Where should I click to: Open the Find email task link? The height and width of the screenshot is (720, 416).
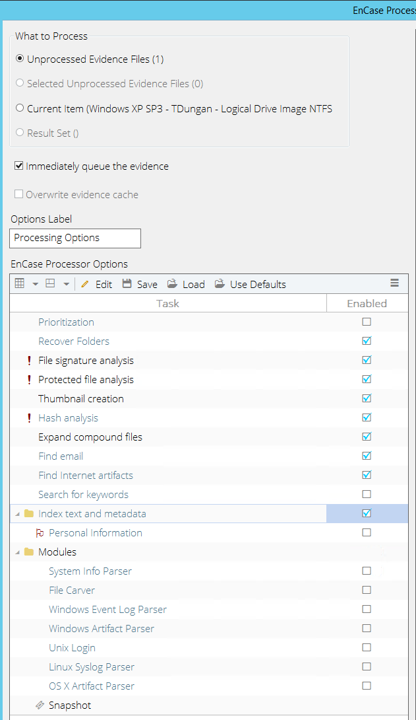[61, 456]
